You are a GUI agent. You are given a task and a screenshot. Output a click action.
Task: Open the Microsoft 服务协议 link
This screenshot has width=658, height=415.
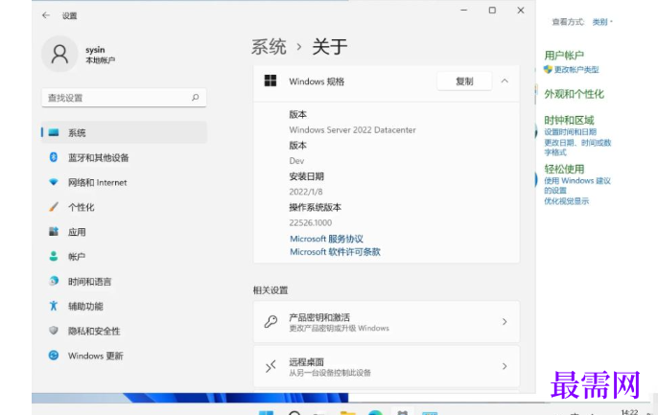(326, 239)
